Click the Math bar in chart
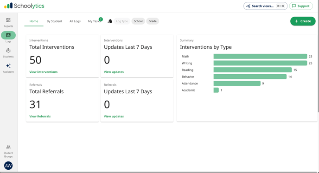 [260, 57]
